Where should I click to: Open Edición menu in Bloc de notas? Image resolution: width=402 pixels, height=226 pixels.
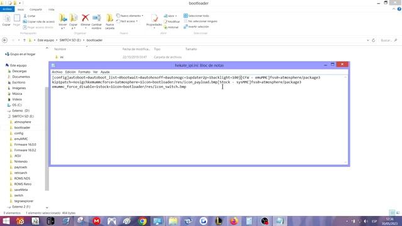70,72
